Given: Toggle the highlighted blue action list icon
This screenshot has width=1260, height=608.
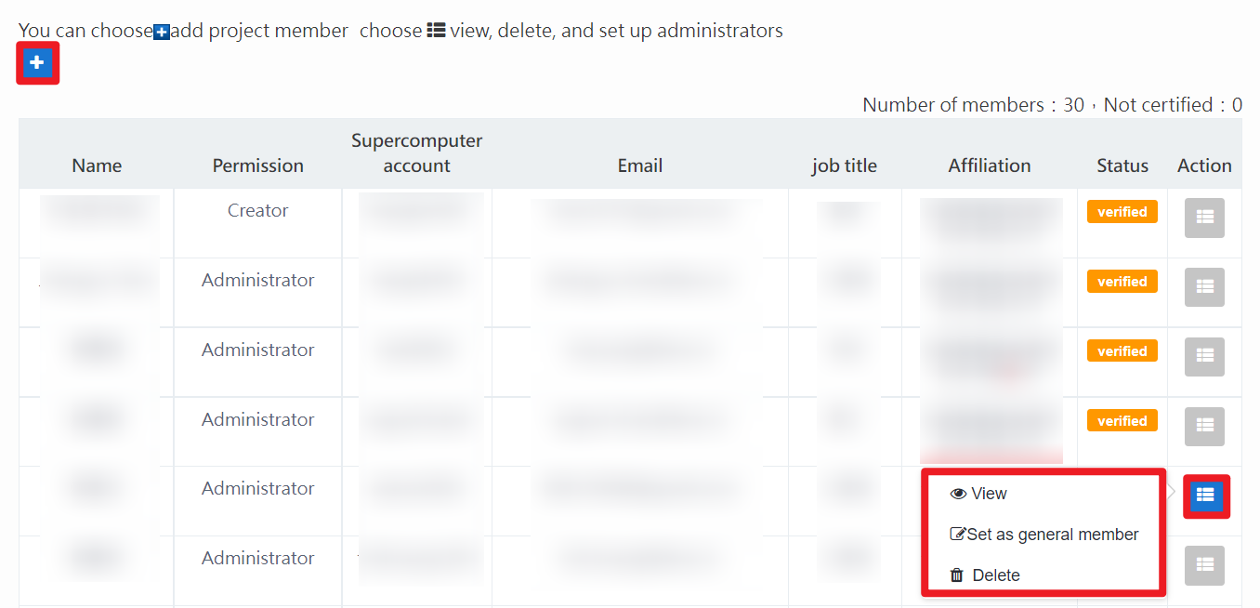Looking at the screenshot, I should tap(1205, 496).
